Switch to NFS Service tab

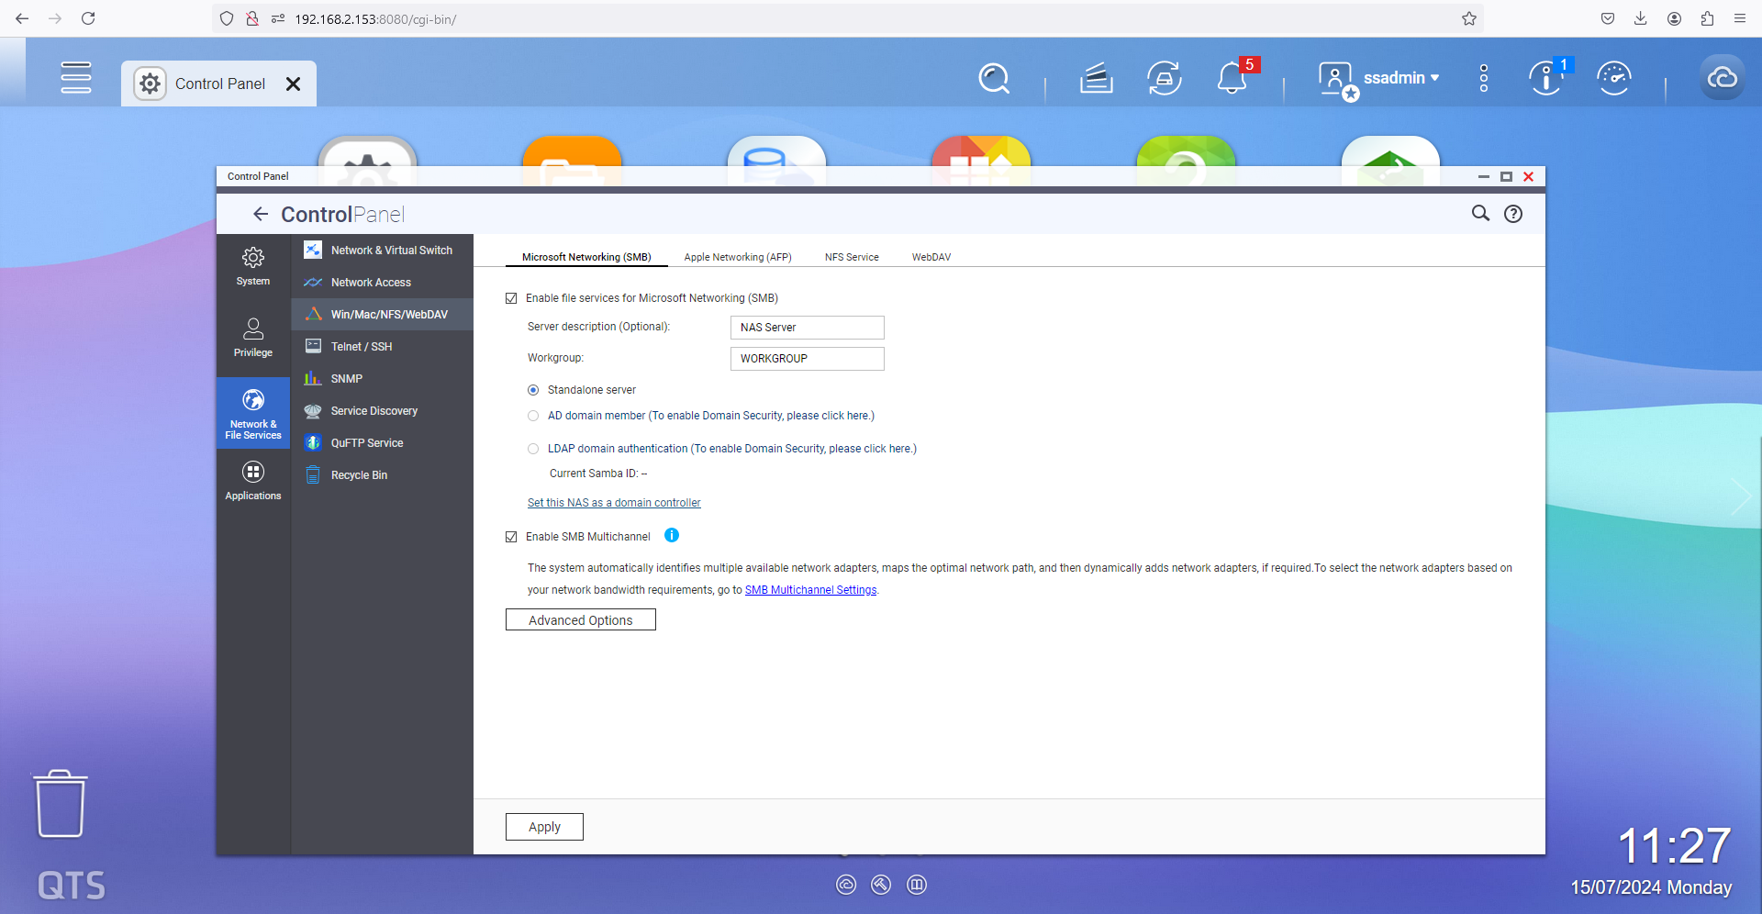(x=852, y=257)
